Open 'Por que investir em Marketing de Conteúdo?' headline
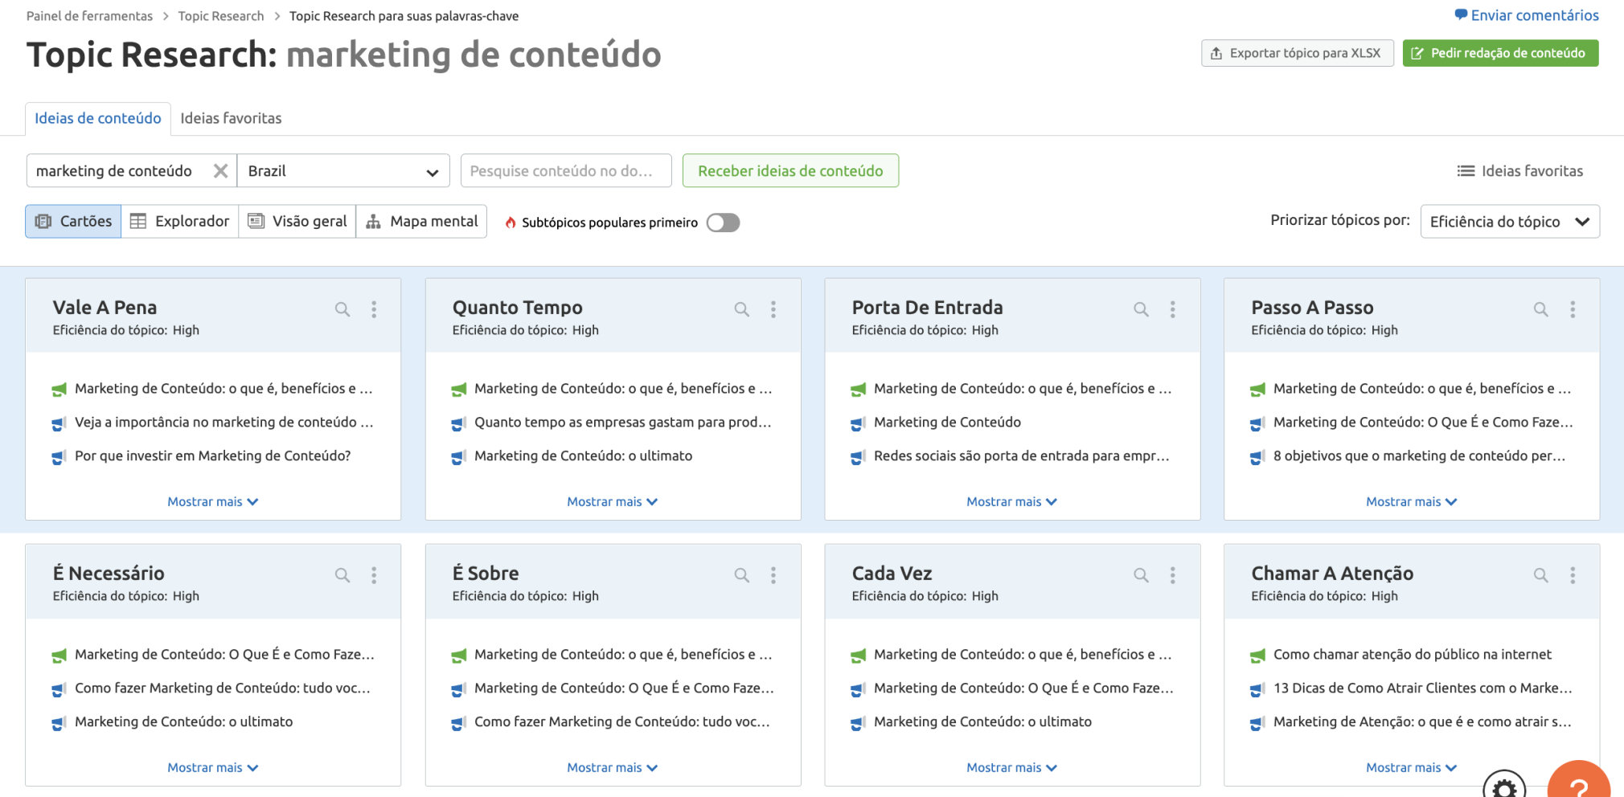This screenshot has height=797, width=1624. (213, 456)
